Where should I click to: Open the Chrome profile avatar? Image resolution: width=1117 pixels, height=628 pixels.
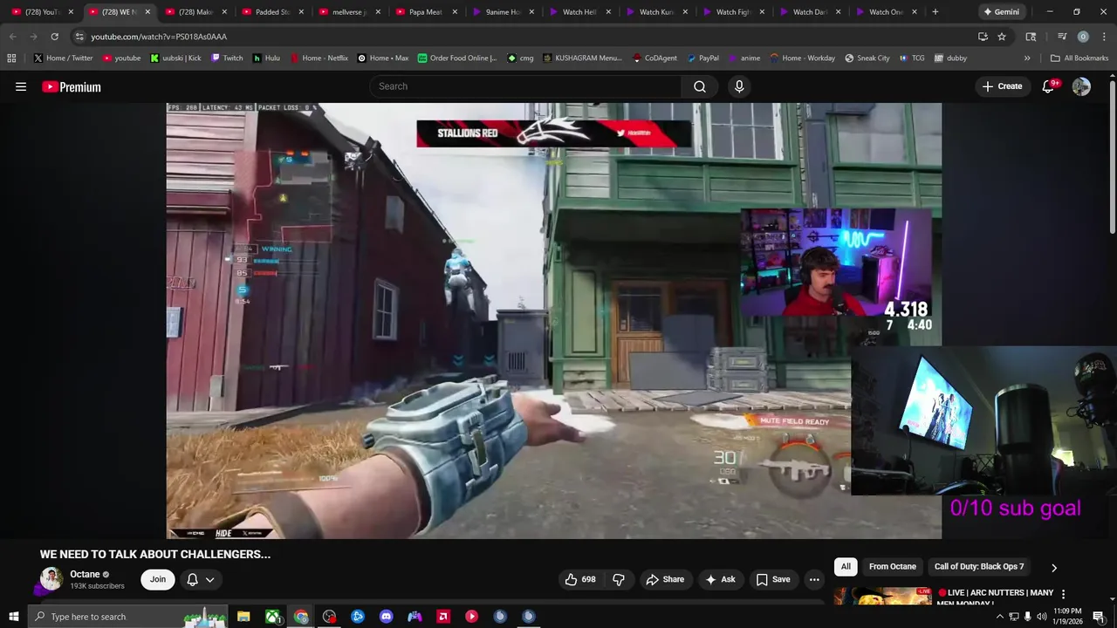[1083, 37]
